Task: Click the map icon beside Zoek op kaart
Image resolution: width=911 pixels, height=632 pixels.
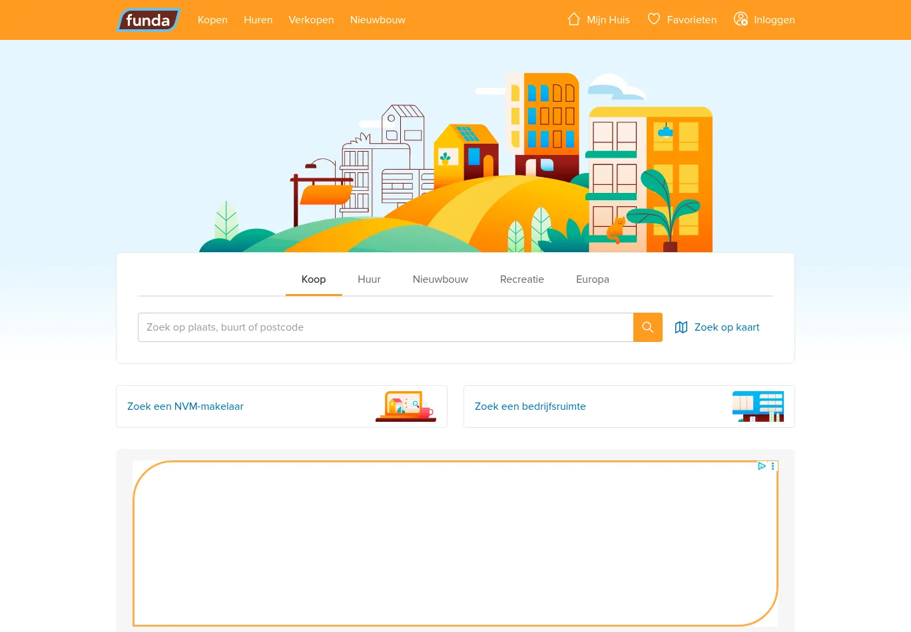Action: coord(681,327)
